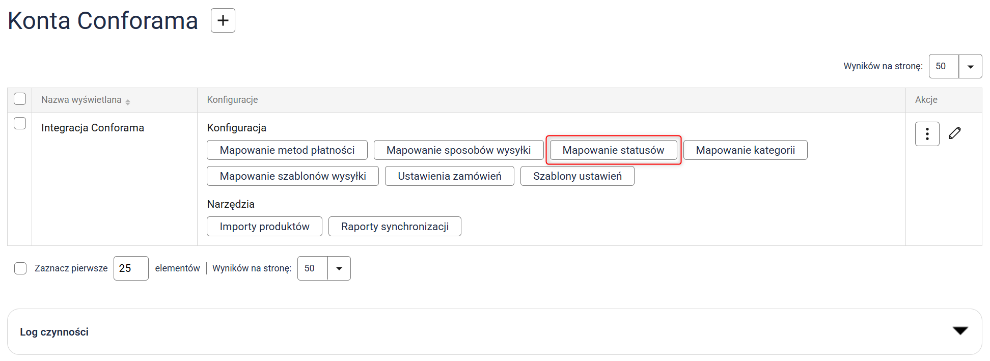This screenshot has height=361, width=990.
Task: Open Mapowanie szablonów wysyłki
Action: tap(292, 176)
